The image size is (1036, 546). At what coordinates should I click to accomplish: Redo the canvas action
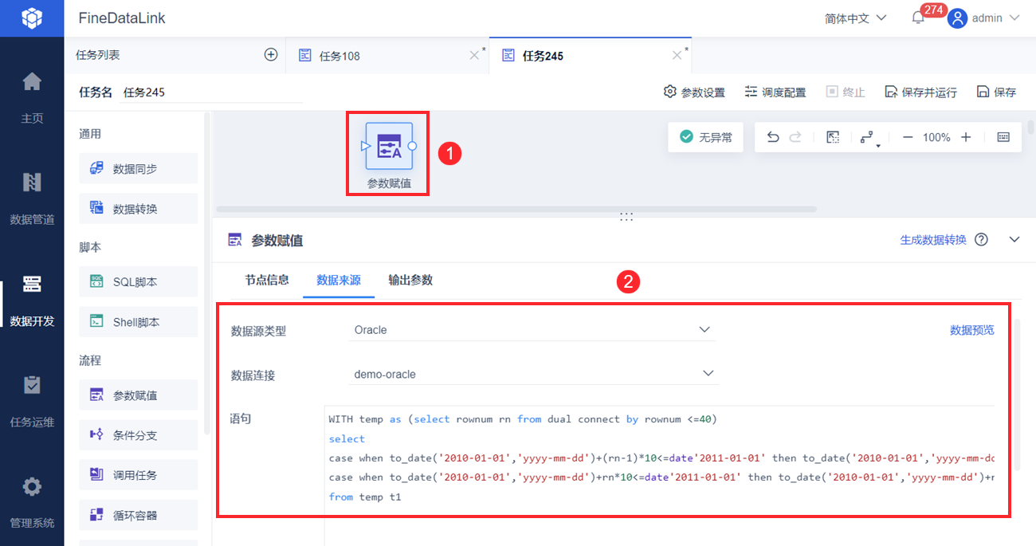pyautogui.click(x=795, y=137)
